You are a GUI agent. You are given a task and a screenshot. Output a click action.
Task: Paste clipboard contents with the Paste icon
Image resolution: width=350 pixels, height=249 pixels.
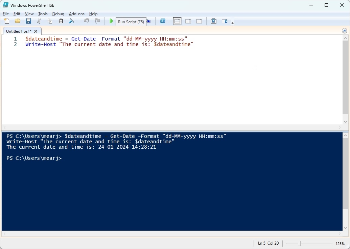(61, 21)
